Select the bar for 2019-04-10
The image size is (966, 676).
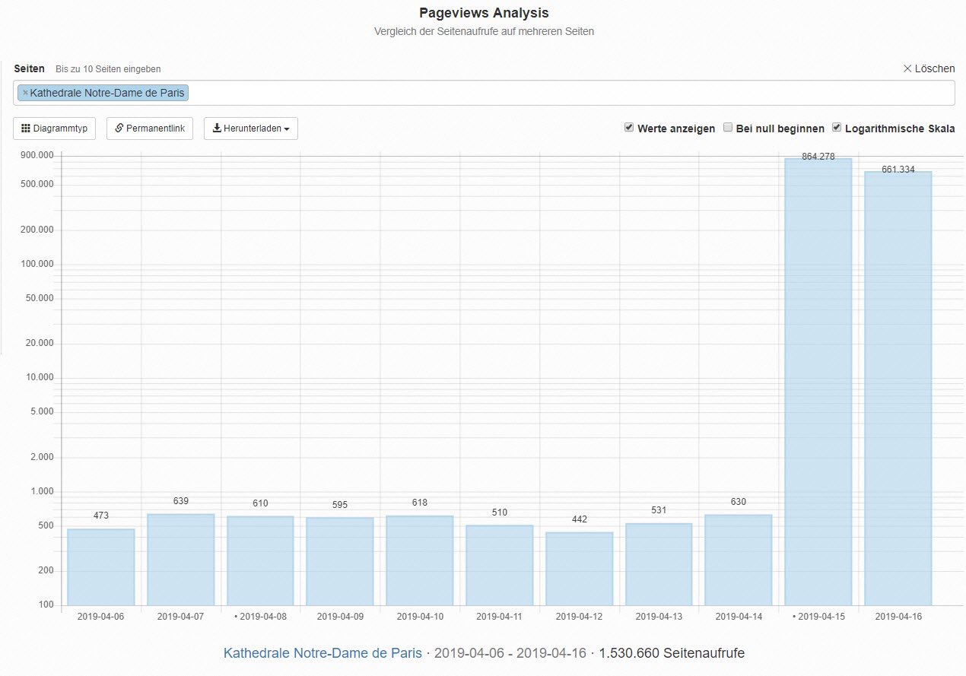(x=420, y=560)
